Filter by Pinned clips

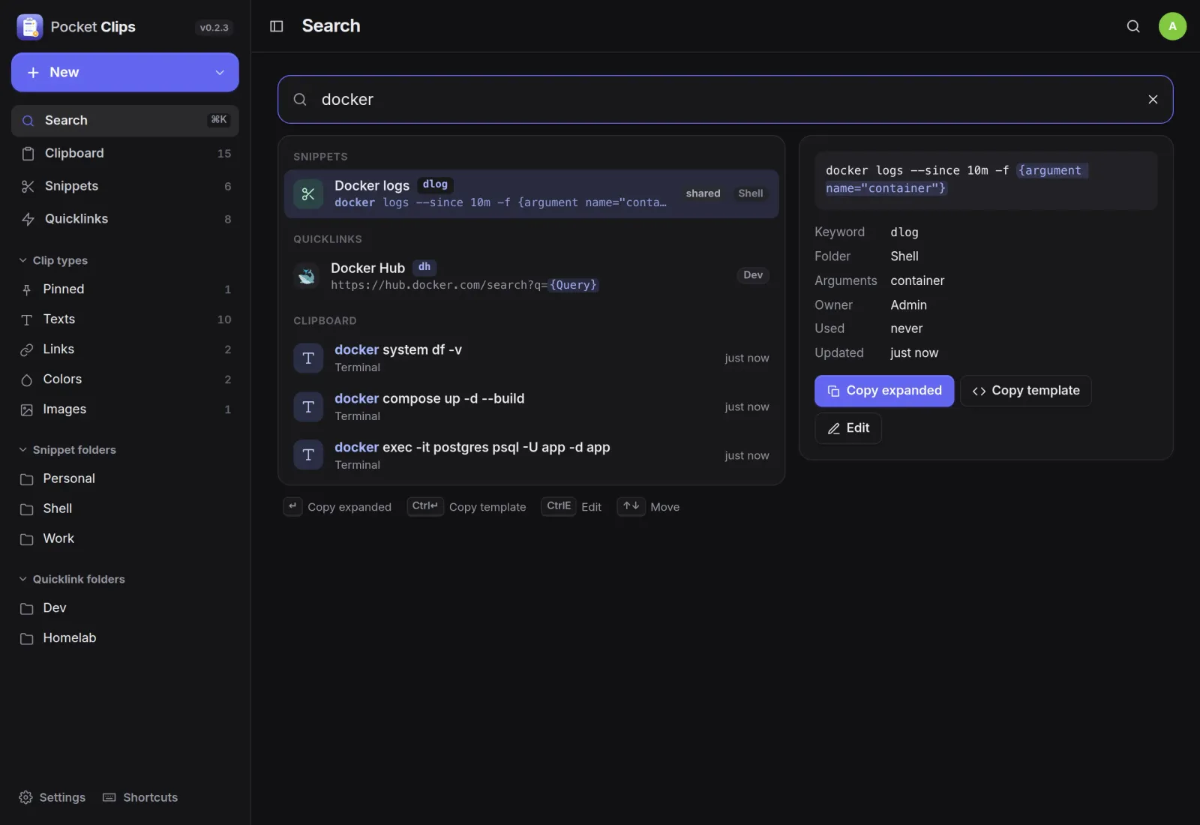tap(125, 289)
